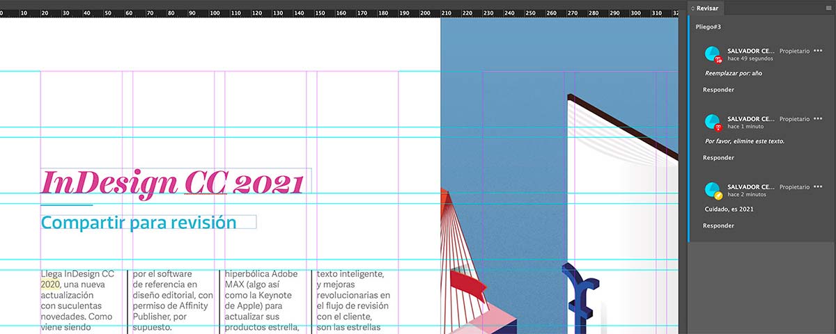Click the delete-text badge on second comment
Screen dimensions: 836x334
[718, 128]
